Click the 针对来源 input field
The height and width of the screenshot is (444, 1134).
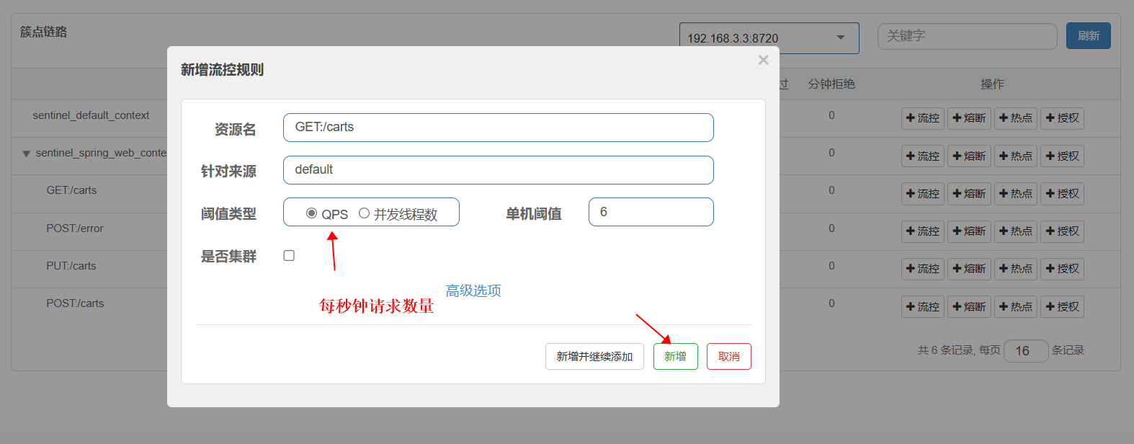pyautogui.click(x=498, y=170)
